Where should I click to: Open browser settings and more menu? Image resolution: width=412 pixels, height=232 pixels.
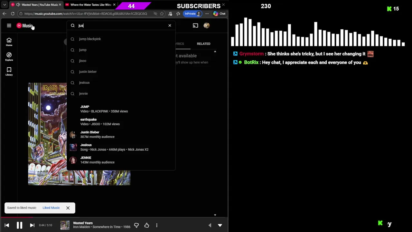coord(207,14)
